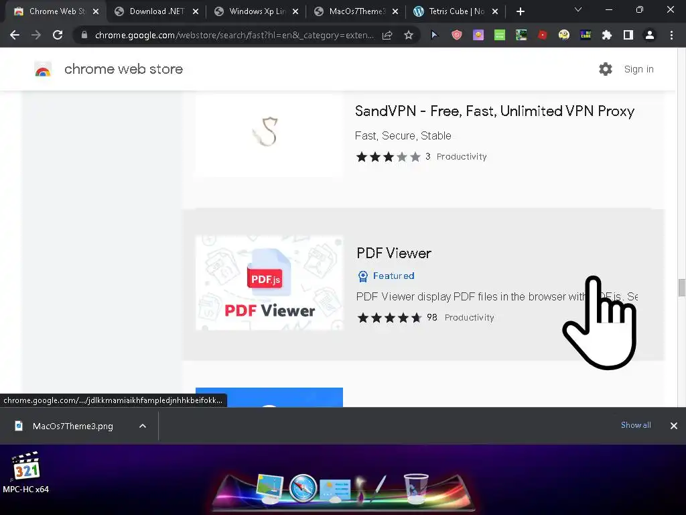
Task: Close the Tetris Cube tab
Action: (495, 11)
